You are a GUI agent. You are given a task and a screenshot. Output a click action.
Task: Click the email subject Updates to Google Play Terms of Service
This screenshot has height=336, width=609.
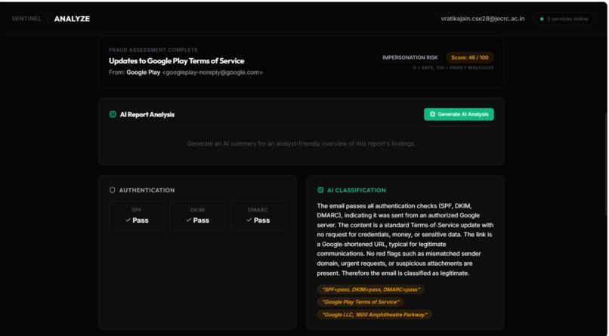[176, 61]
